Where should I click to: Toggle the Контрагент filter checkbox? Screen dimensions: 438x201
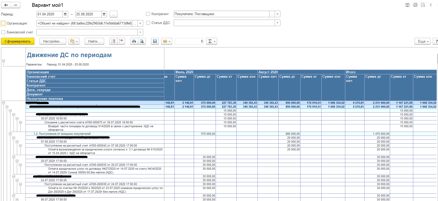(x=148, y=14)
